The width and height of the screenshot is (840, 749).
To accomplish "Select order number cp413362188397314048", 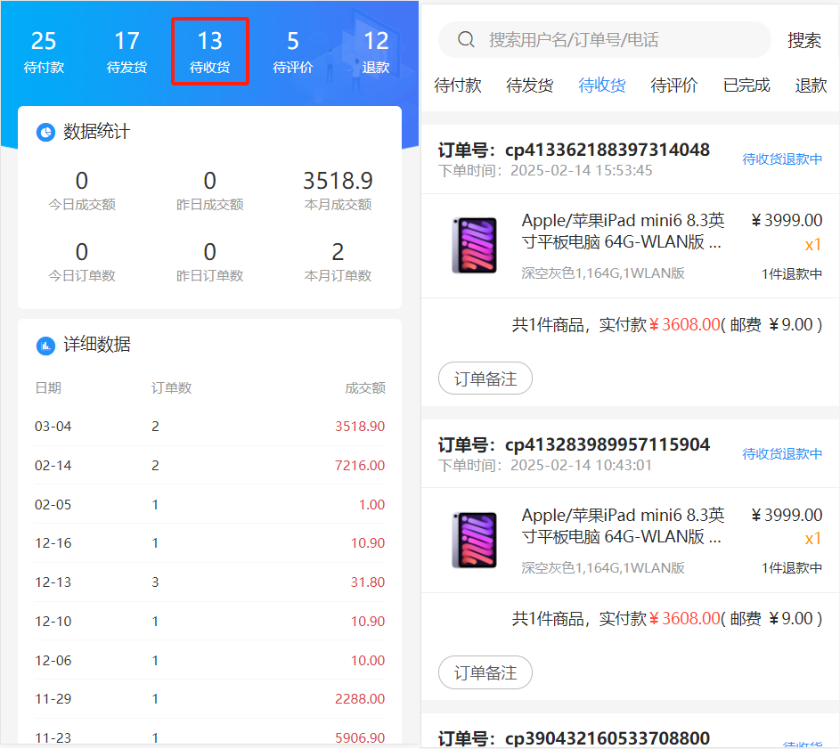I will click(x=608, y=150).
